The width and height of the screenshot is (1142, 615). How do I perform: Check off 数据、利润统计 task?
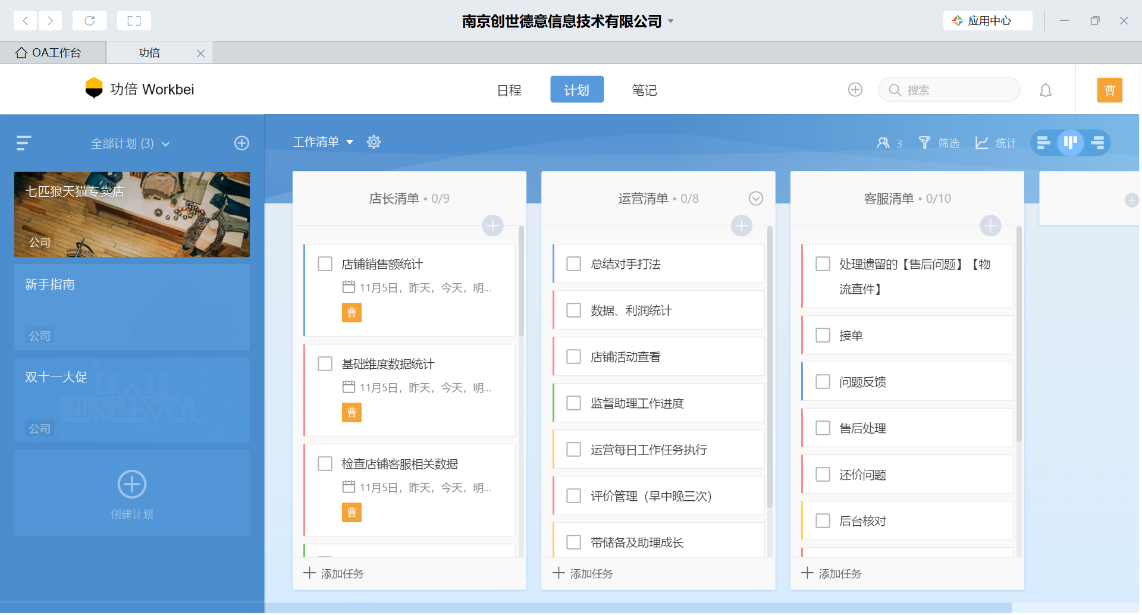coord(574,310)
